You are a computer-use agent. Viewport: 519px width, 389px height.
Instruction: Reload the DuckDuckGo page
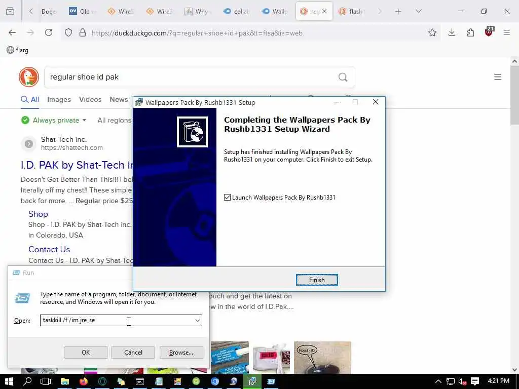point(49,32)
